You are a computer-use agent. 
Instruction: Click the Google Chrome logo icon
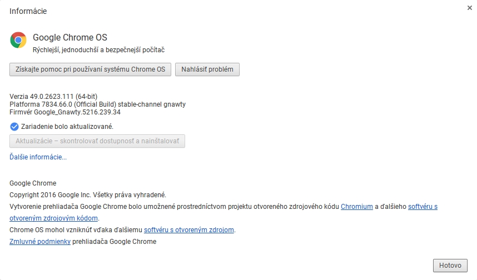pos(18,40)
